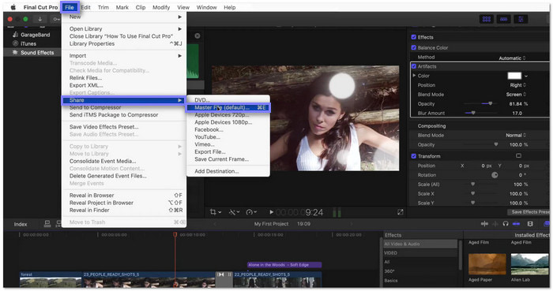Image resolution: width=553 pixels, height=291 pixels.
Task: Open clip appearance filmstrip icon
Action: click(x=530, y=224)
